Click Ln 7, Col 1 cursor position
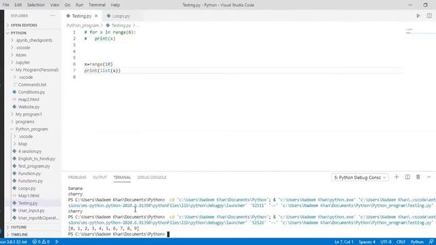The image size is (436, 245). (x=344, y=242)
